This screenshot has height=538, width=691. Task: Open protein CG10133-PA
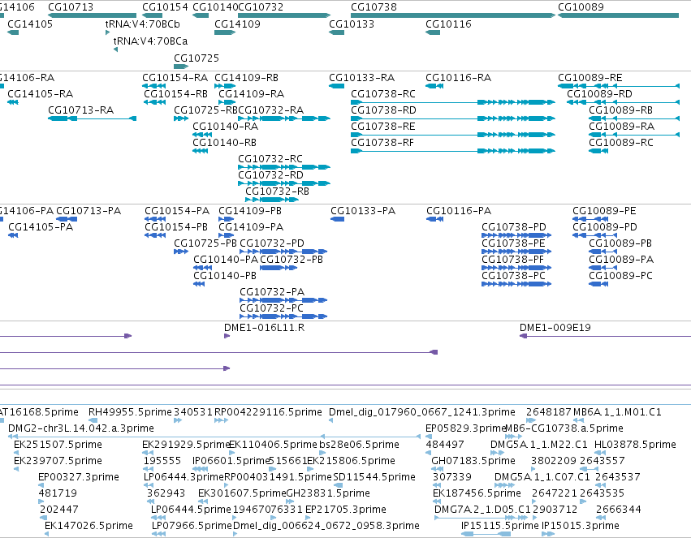pyautogui.click(x=363, y=211)
